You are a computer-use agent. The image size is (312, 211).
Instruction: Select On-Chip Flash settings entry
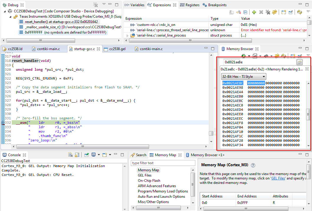(149, 181)
